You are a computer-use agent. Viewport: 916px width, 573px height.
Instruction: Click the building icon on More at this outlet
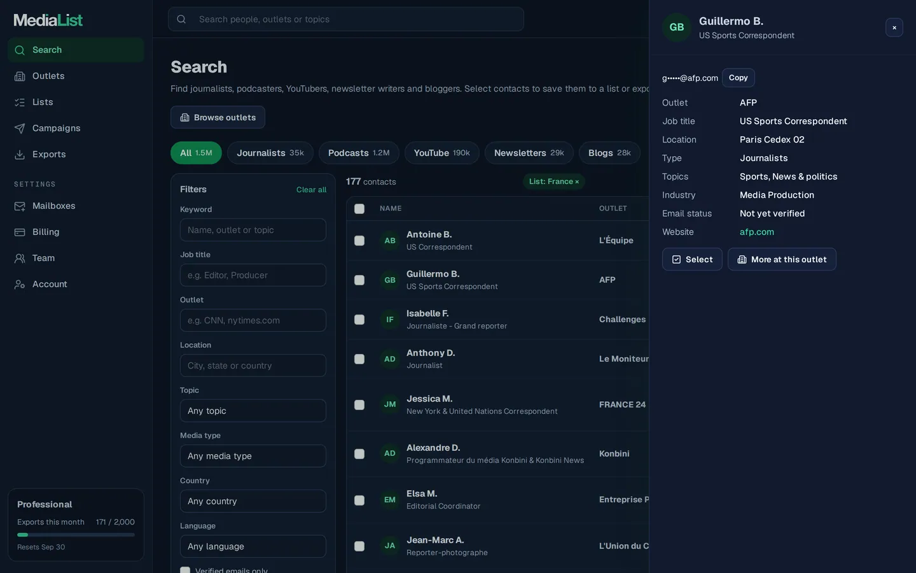(x=742, y=260)
